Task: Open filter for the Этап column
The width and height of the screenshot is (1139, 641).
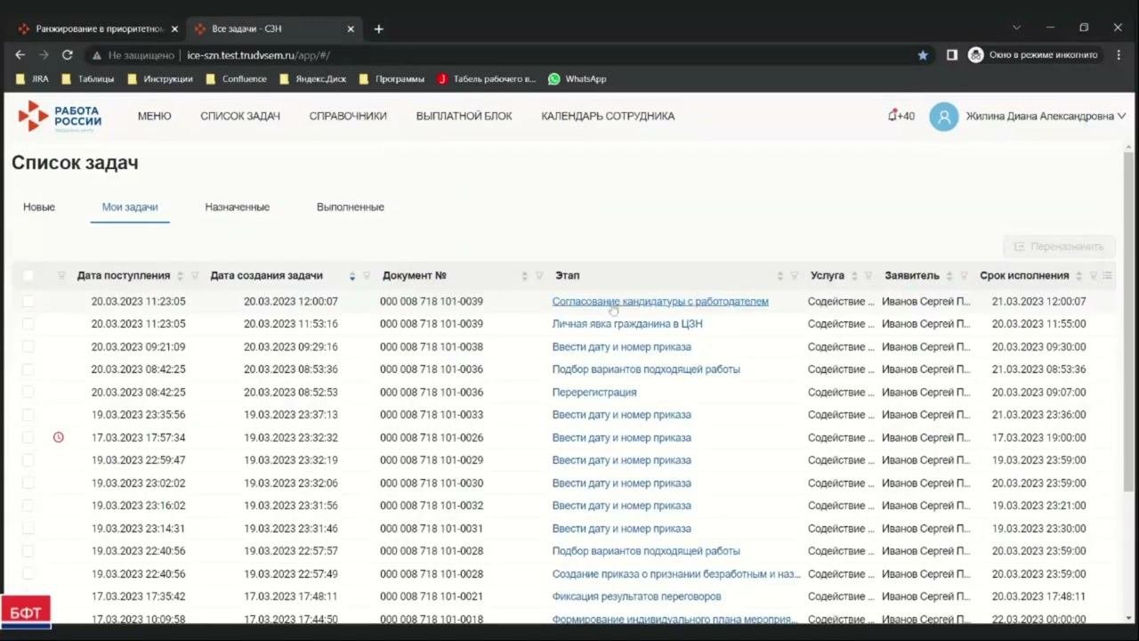Action: [795, 276]
